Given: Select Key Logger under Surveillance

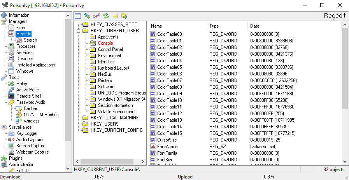Looking at the screenshot, I should 27,133.
